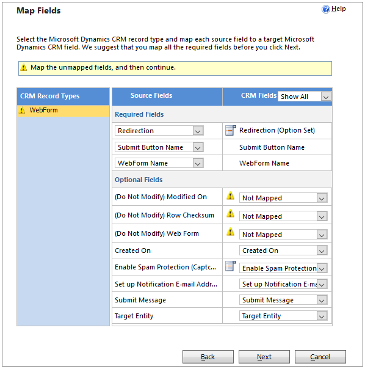Click the Next button
This screenshot has width=365, height=369.
pos(264,357)
